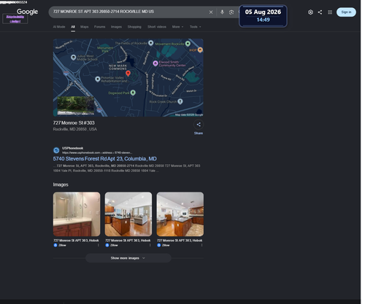Open the bathroom vanity image thumbnail

click(x=77, y=214)
